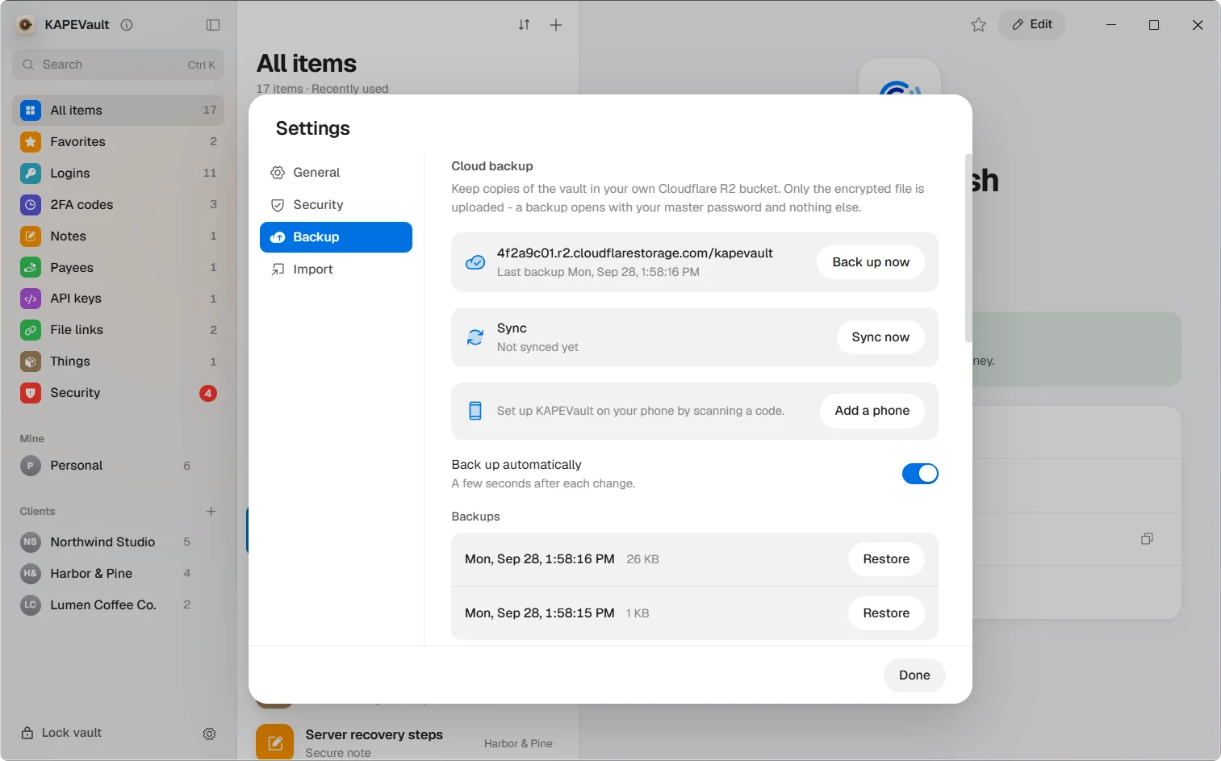
Task: Click the Payees icon in the sidebar
Action: coord(31,268)
